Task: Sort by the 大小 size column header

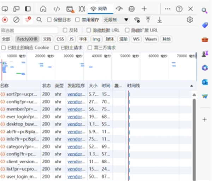Action: click(93, 86)
